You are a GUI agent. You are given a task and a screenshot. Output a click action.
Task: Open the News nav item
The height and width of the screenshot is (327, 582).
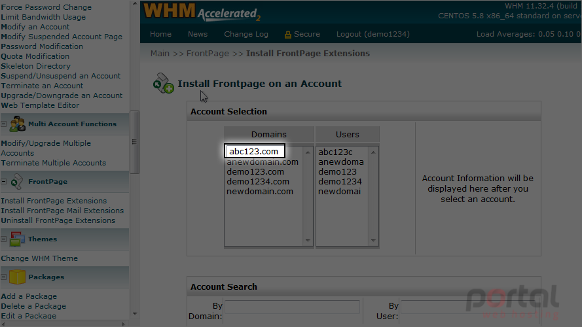pyautogui.click(x=198, y=34)
